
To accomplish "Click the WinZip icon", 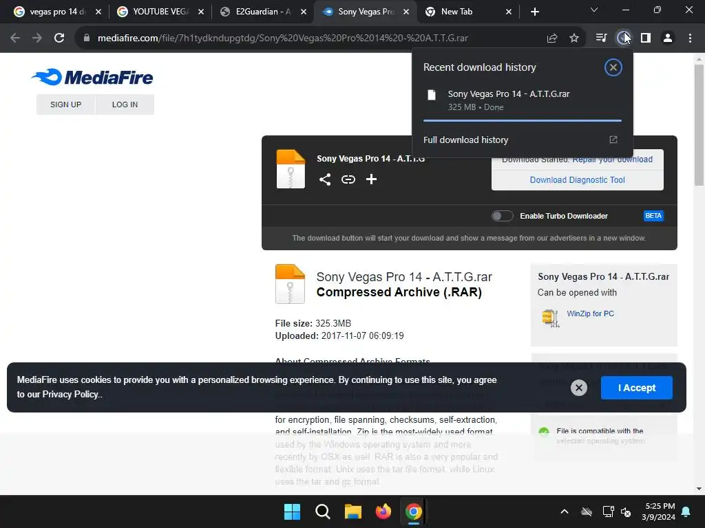I will (551, 318).
